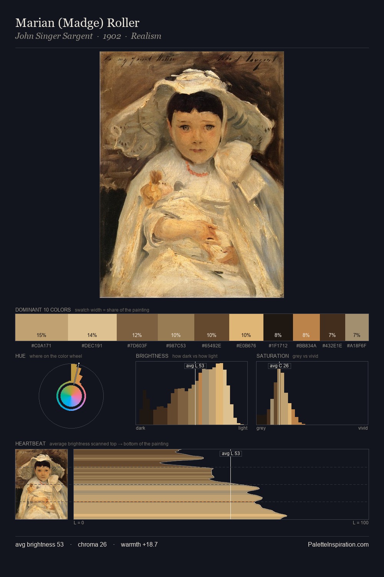
Task: Click the hex code #7D603F
Action: pyautogui.click(x=137, y=346)
